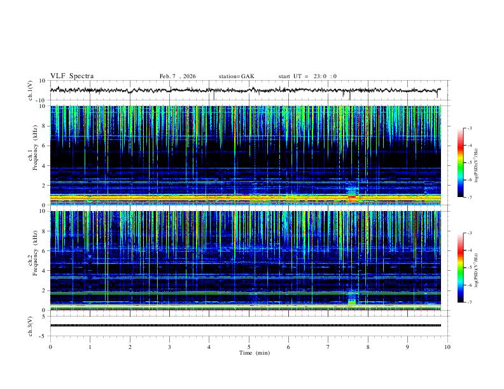The image size is (504, 389).
Task: Click the "station=GAK" label
Action: (x=236, y=76)
